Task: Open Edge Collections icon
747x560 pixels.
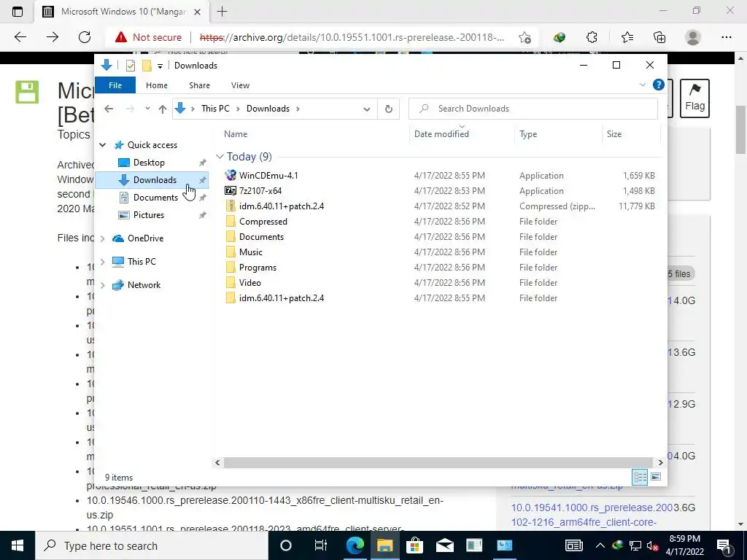Action: pyautogui.click(x=659, y=37)
